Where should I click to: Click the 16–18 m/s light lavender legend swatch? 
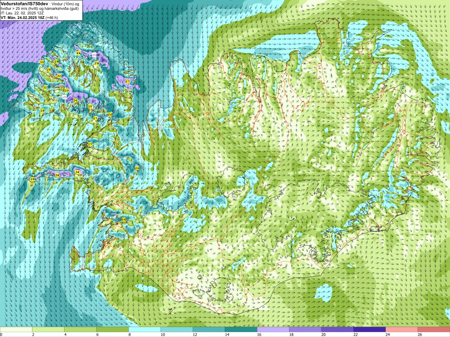273,330
